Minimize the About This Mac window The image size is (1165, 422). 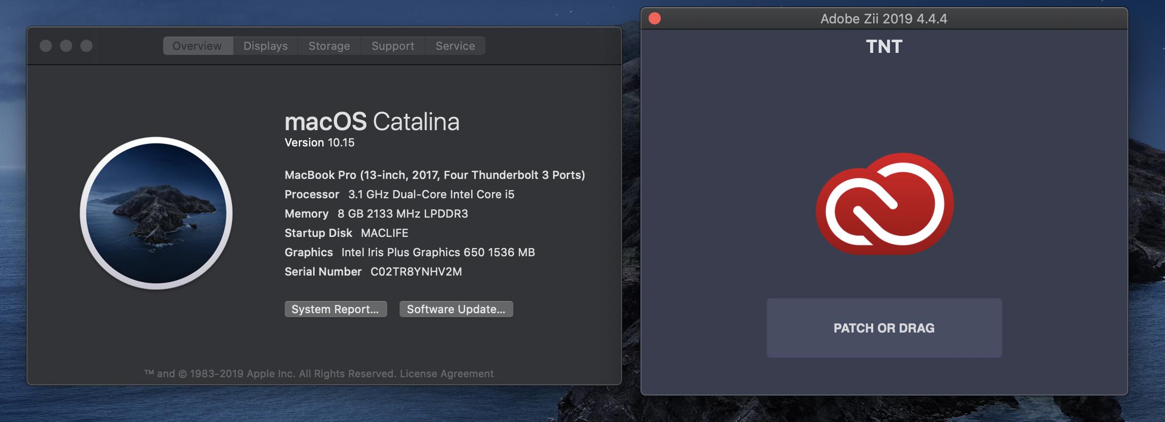[66, 46]
